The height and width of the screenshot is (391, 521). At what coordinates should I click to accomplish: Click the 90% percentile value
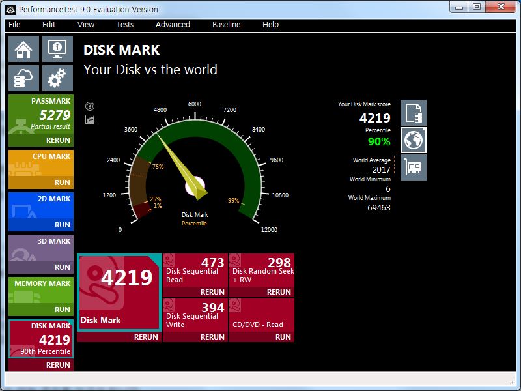pyautogui.click(x=379, y=141)
